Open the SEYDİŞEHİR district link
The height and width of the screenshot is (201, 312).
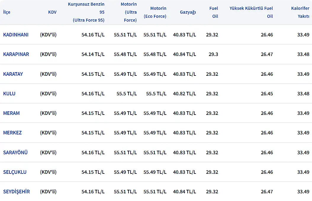[x=17, y=192]
